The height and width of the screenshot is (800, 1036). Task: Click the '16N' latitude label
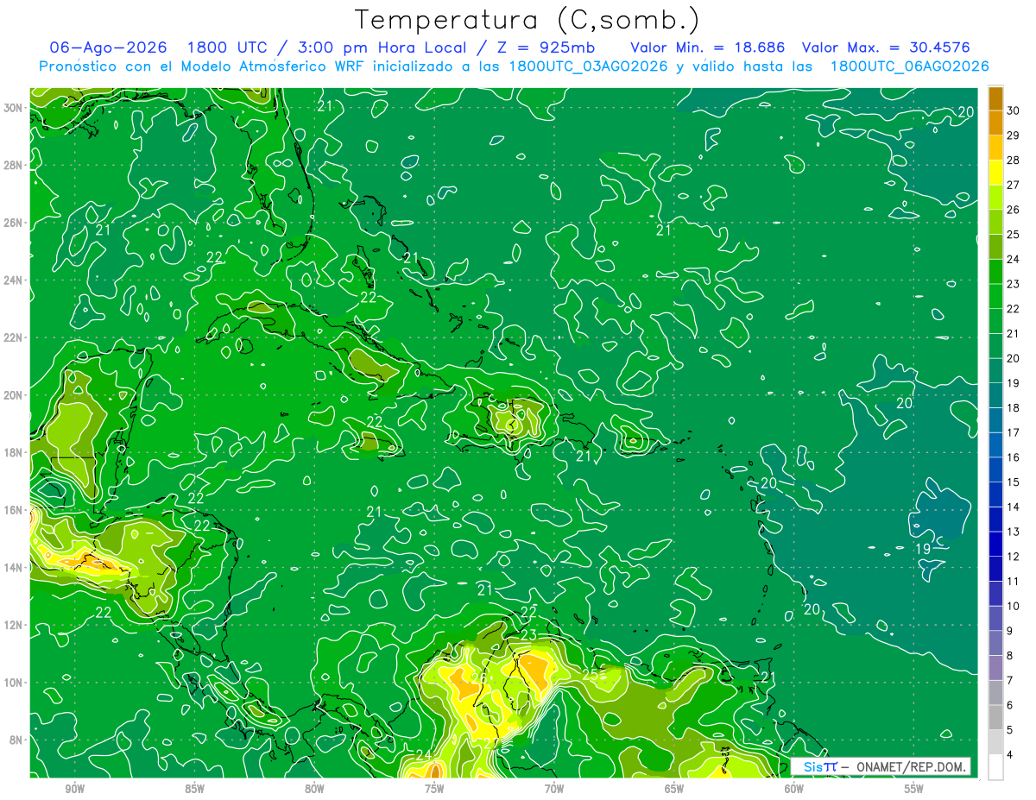(x=12, y=510)
